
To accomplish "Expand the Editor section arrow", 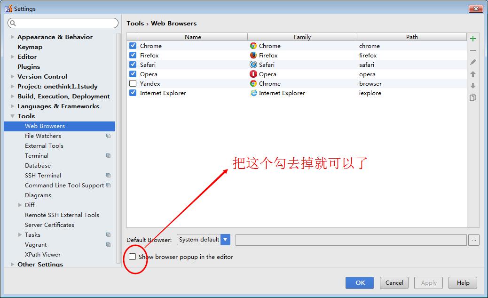I will (x=12, y=57).
